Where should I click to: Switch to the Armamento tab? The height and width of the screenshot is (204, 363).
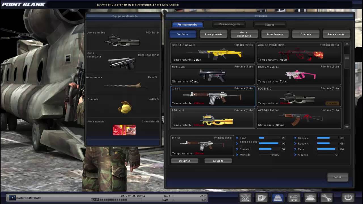(187, 24)
